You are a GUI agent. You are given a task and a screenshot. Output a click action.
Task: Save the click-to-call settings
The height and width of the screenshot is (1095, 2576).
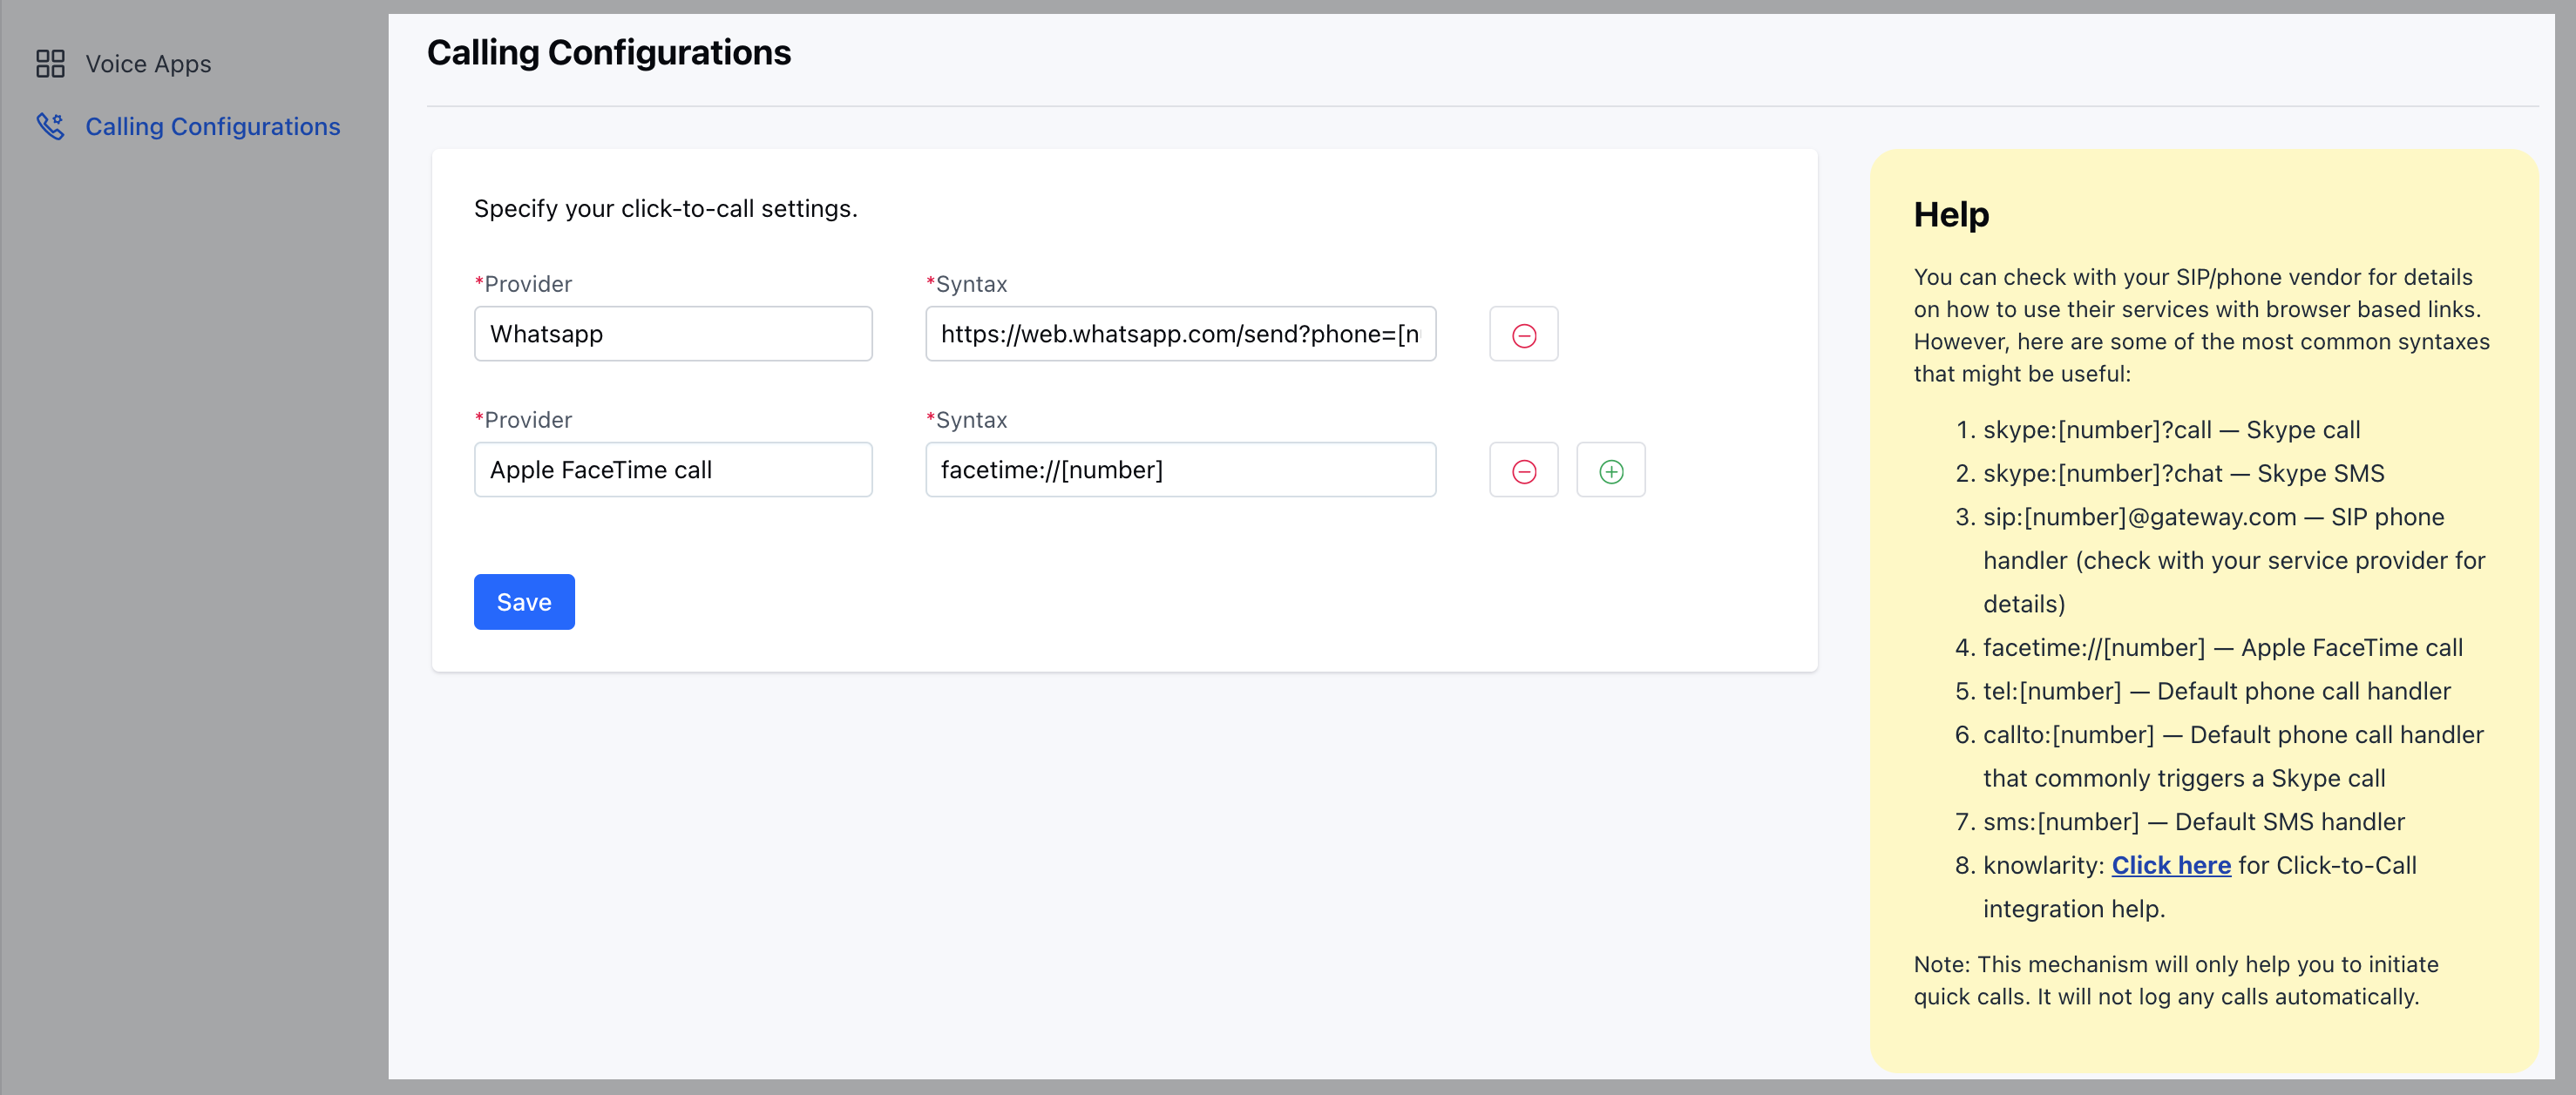(523, 602)
